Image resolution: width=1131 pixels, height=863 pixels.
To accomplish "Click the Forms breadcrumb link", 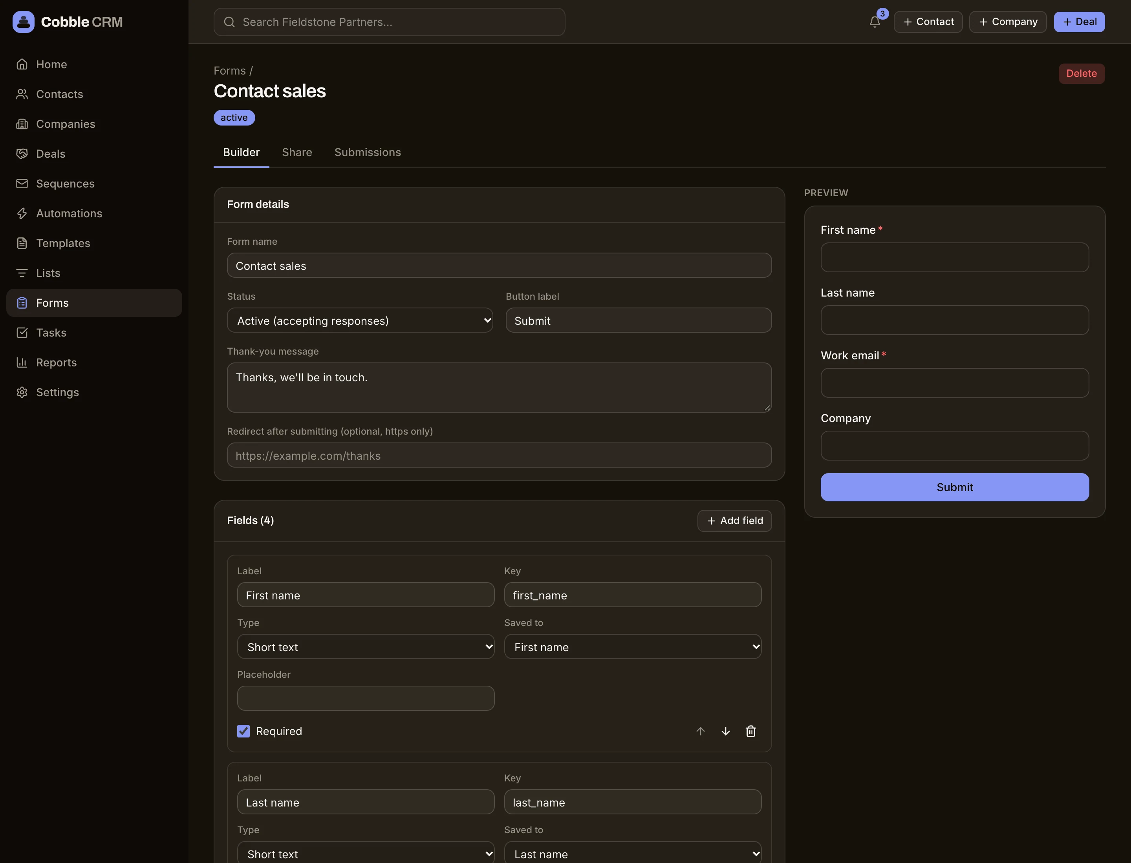I will pos(229,71).
